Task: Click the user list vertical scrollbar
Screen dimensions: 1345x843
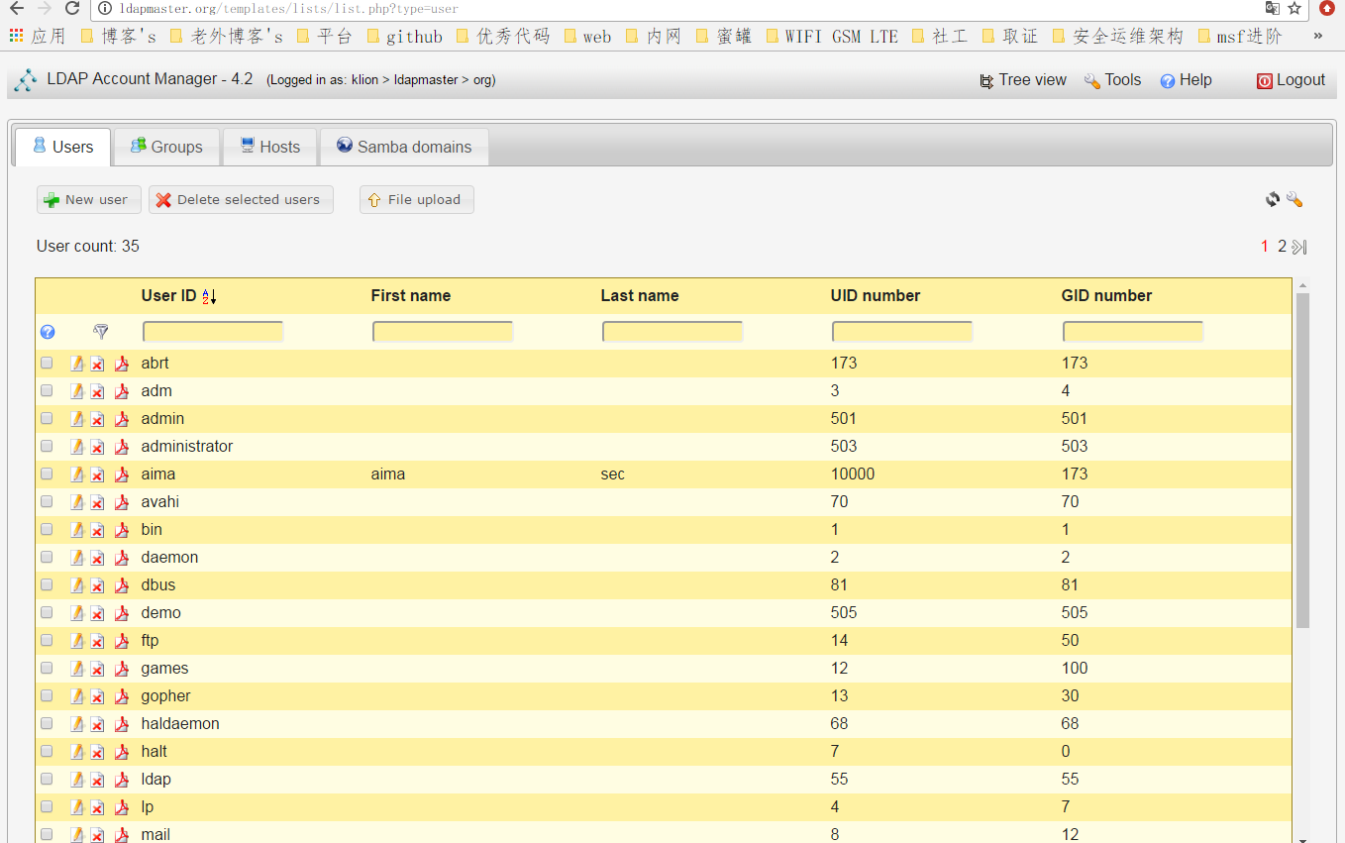Action: 1302,461
